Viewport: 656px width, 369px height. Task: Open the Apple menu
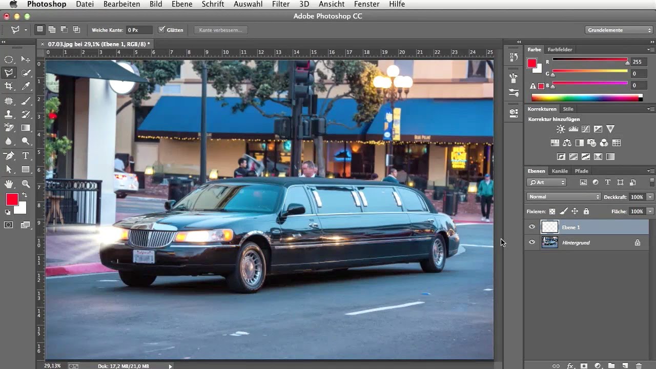click(13, 4)
